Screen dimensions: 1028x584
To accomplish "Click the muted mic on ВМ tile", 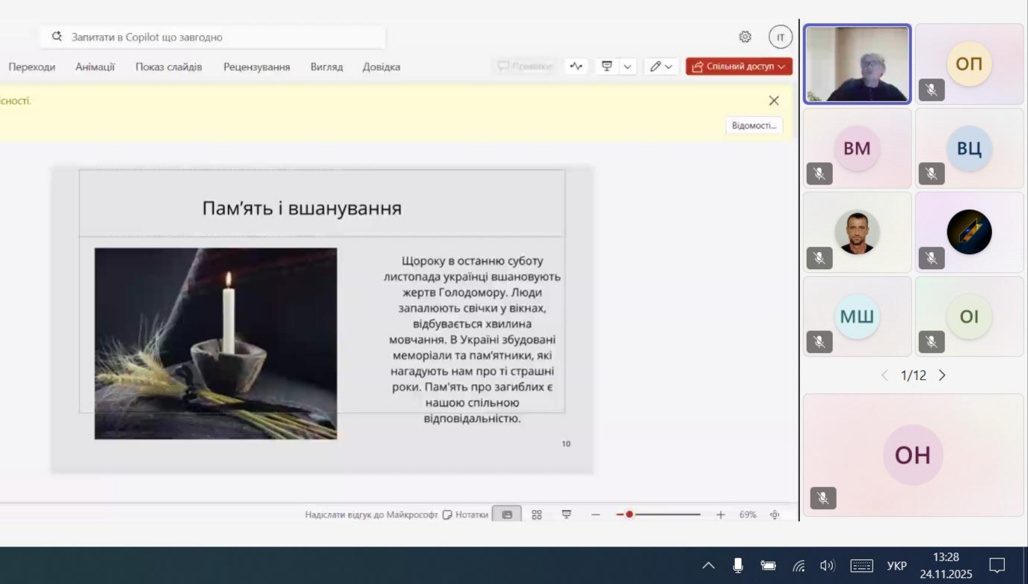I will (819, 173).
